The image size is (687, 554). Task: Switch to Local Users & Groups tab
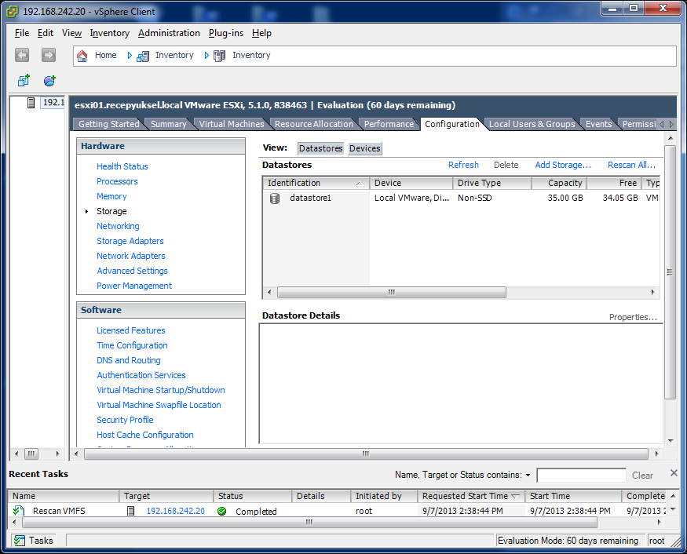tap(532, 124)
